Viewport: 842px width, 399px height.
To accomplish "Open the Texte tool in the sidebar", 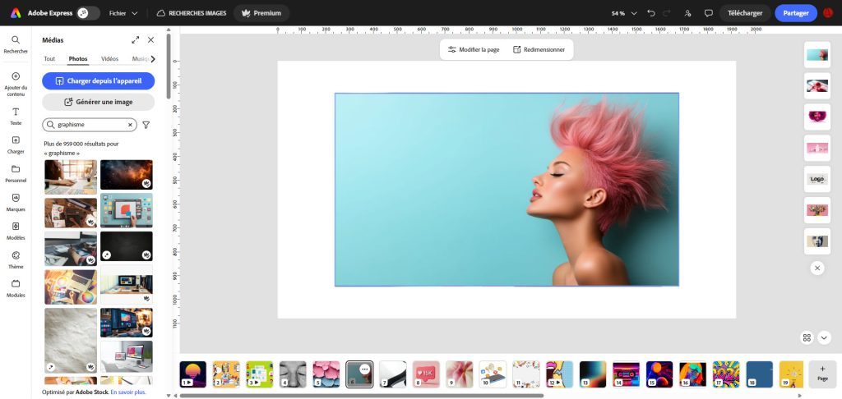I will (16, 116).
